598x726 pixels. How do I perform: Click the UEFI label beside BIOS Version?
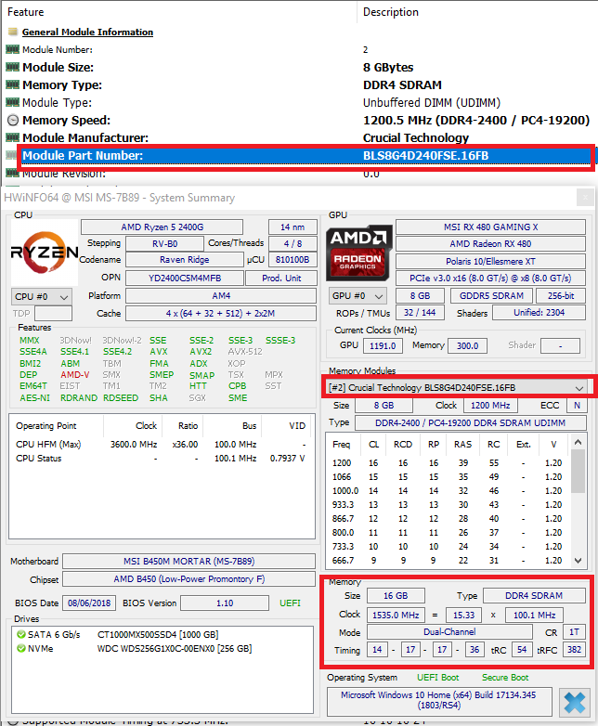click(x=290, y=603)
